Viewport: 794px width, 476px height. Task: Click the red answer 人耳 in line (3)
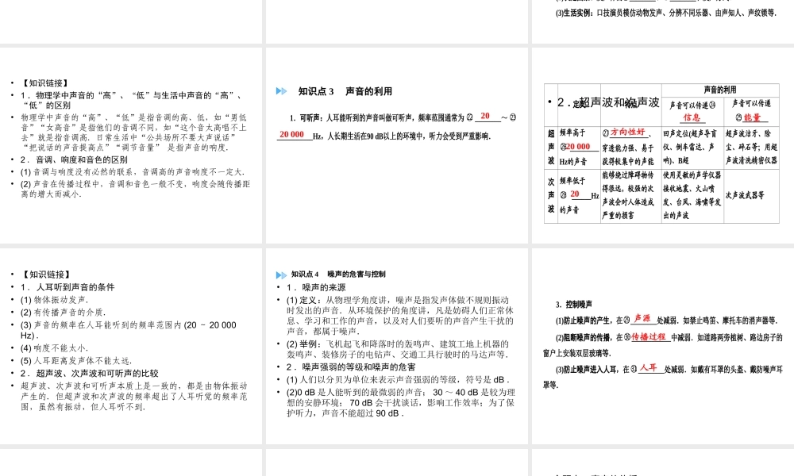(648, 368)
